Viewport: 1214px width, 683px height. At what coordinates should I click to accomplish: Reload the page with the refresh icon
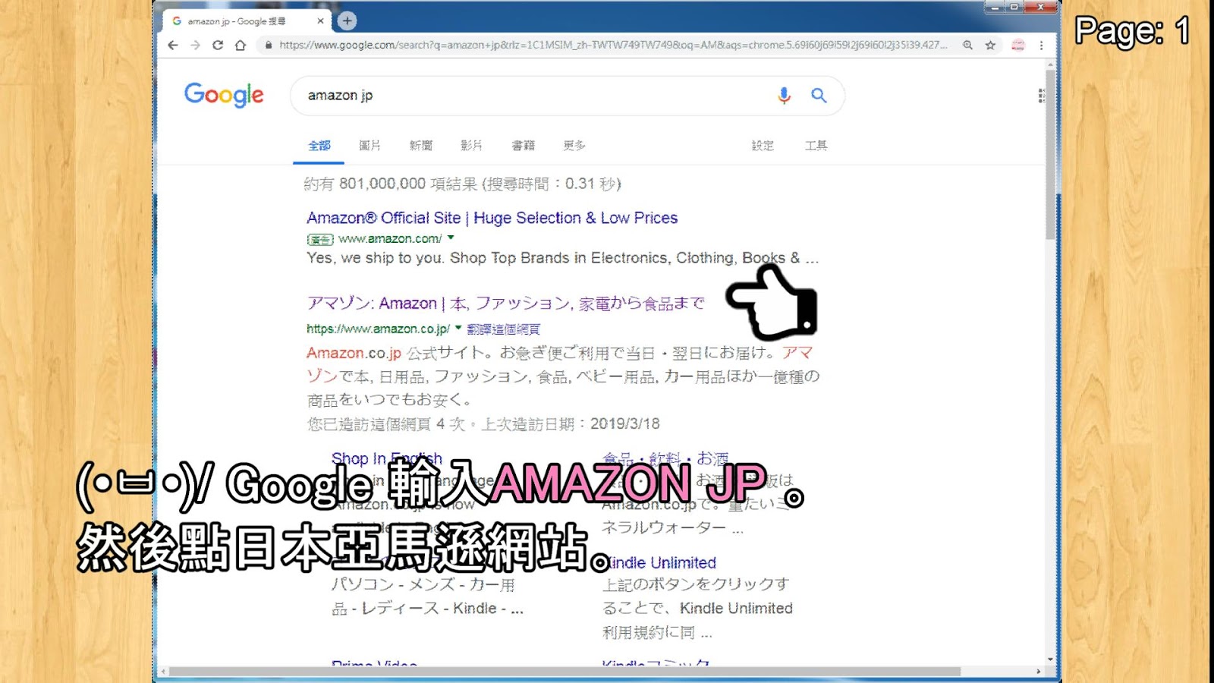point(218,46)
